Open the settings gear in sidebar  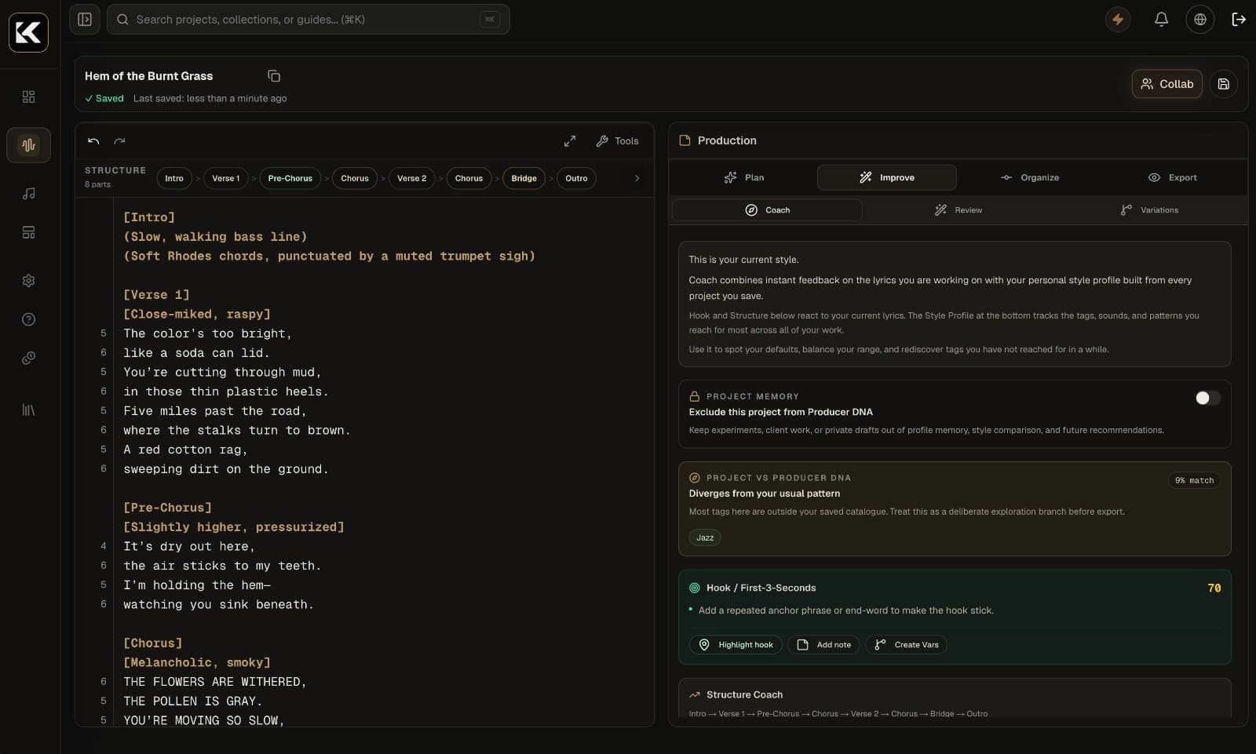[x=29, y=280]
